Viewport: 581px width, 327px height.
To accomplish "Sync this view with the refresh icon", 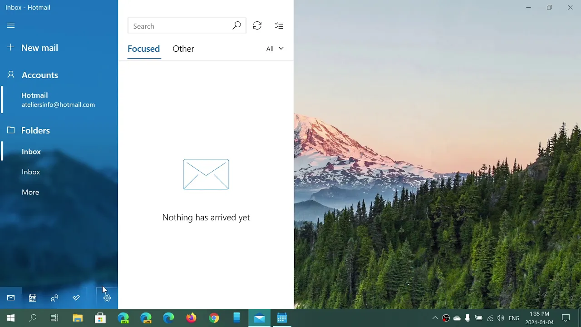I will 257,26.
